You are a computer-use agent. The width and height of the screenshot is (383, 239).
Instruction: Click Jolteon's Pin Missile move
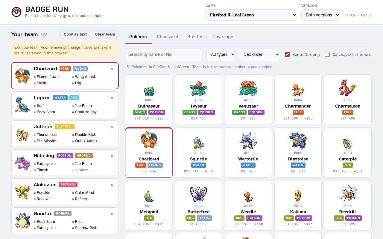point(45,141)
